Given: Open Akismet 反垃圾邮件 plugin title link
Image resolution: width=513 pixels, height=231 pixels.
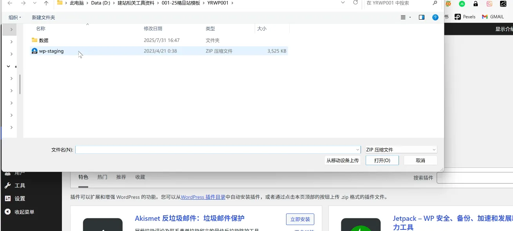Looking at the screenshot, I should tap(190, 218).
